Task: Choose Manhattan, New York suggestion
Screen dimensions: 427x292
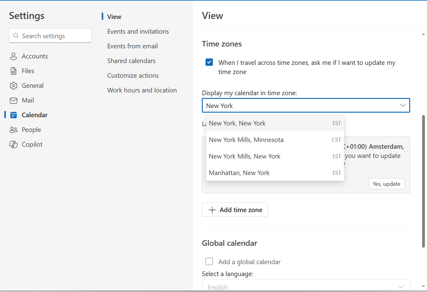Action: pos(275,173)
